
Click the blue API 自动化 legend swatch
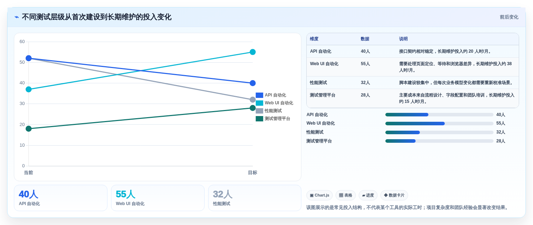click(x=259, y=95)
